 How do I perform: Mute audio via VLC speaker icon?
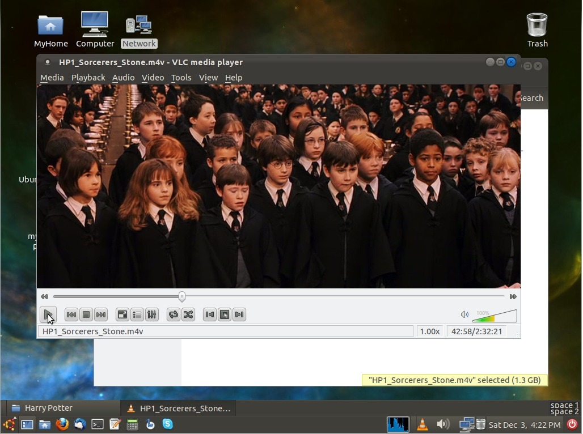click(464, 314)
